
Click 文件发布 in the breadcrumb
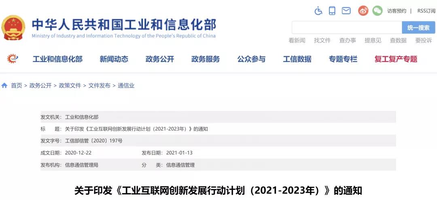tap(100, 86)
